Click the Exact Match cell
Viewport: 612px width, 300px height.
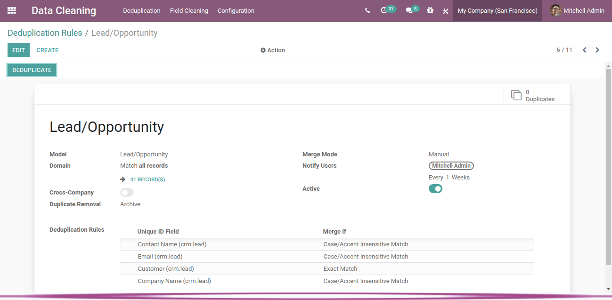pyautogui.click(x=340, y=269)
